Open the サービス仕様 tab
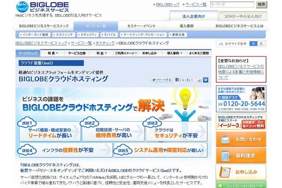This screenshot has height=188, width=282. [77, 53]
